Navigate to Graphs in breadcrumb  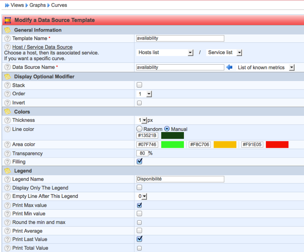[38, 5]
